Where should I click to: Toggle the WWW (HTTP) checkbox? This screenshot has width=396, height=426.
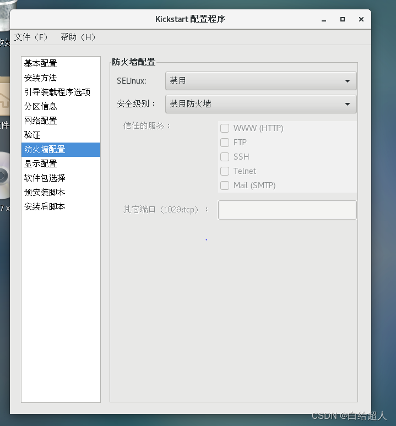pyautogui.click(x=225, y=128)
